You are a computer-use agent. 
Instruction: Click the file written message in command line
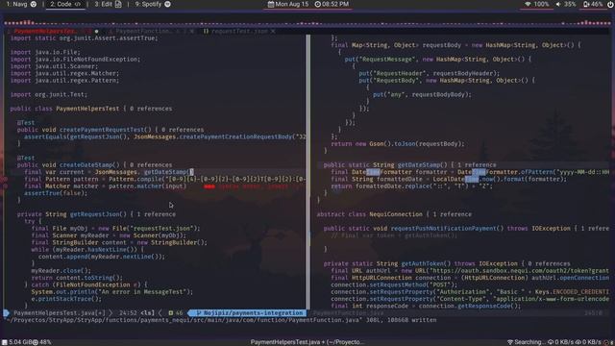click(220, 320)
